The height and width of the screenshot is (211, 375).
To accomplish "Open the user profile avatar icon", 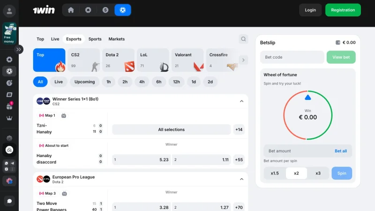I will [9, 11].
